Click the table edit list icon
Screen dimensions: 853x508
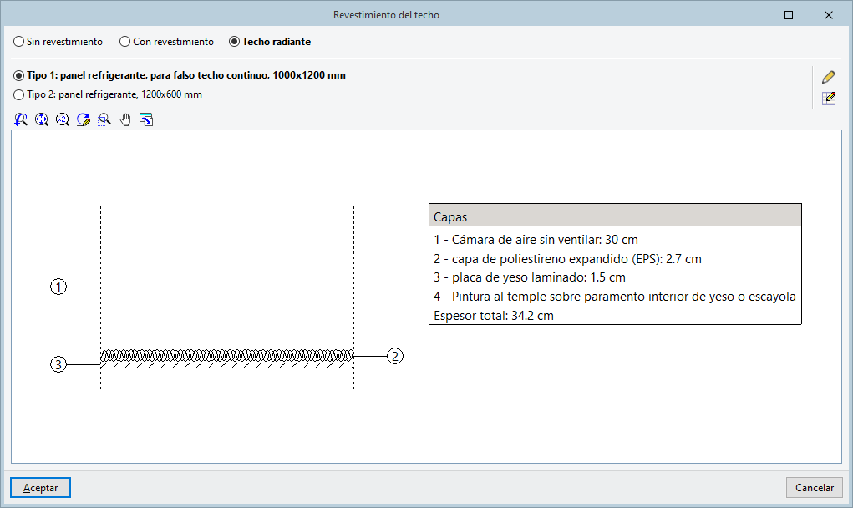(829, 99)
